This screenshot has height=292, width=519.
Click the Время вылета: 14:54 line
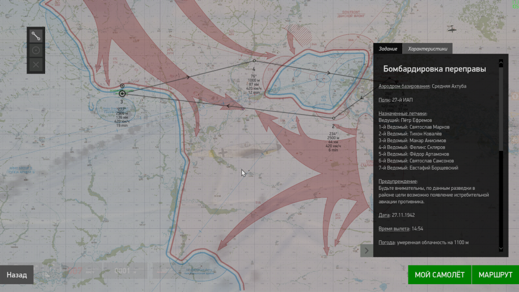[x=401, y=229]
